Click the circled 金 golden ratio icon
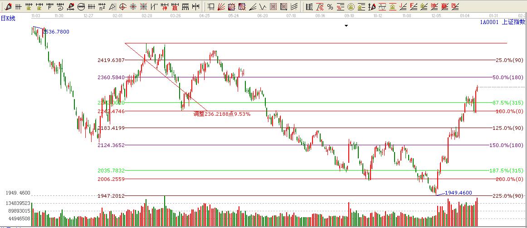This screenshot has height=228, width=527. [x=351, y=7]
